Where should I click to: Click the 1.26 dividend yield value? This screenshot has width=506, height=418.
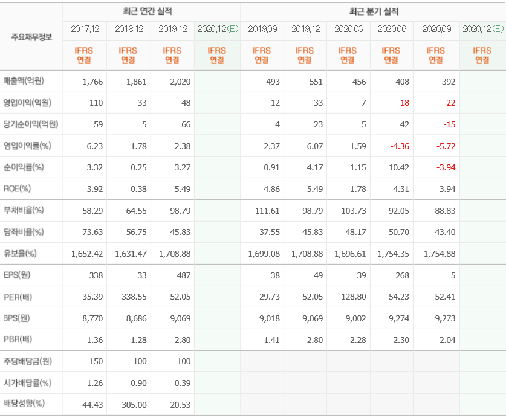tap(95, 383)
